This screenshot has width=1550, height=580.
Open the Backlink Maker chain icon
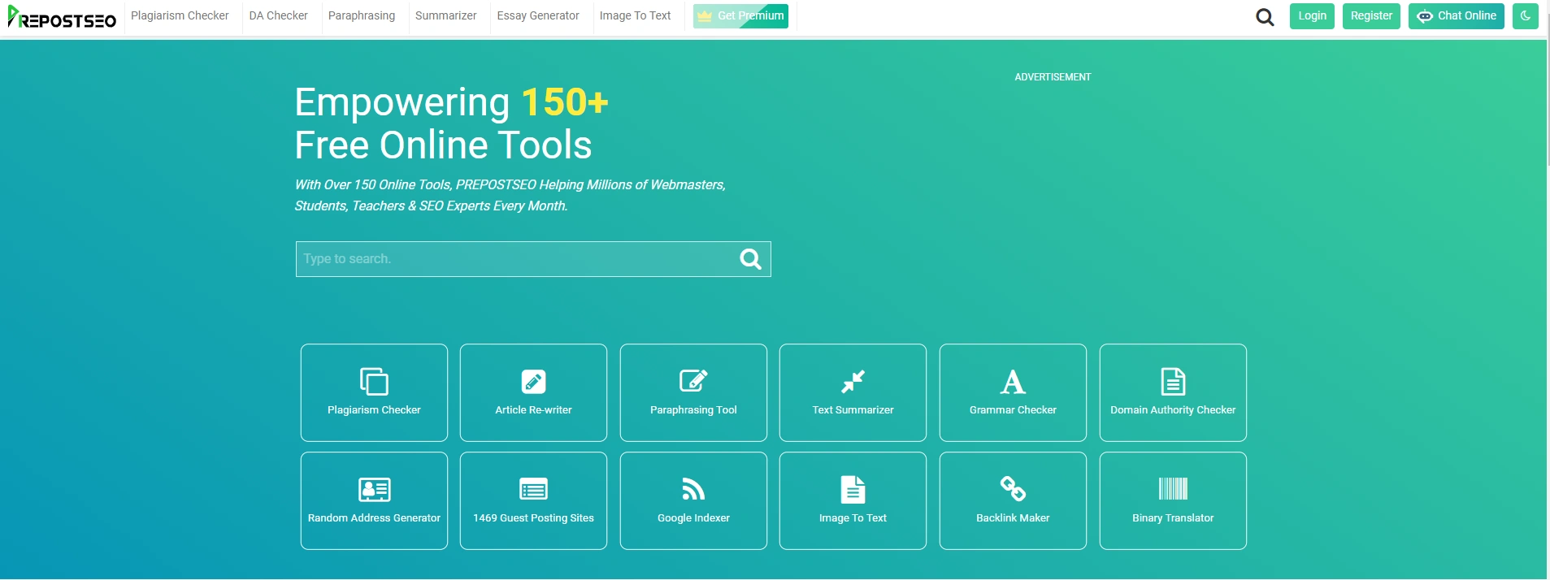[x=1013, y=488]
